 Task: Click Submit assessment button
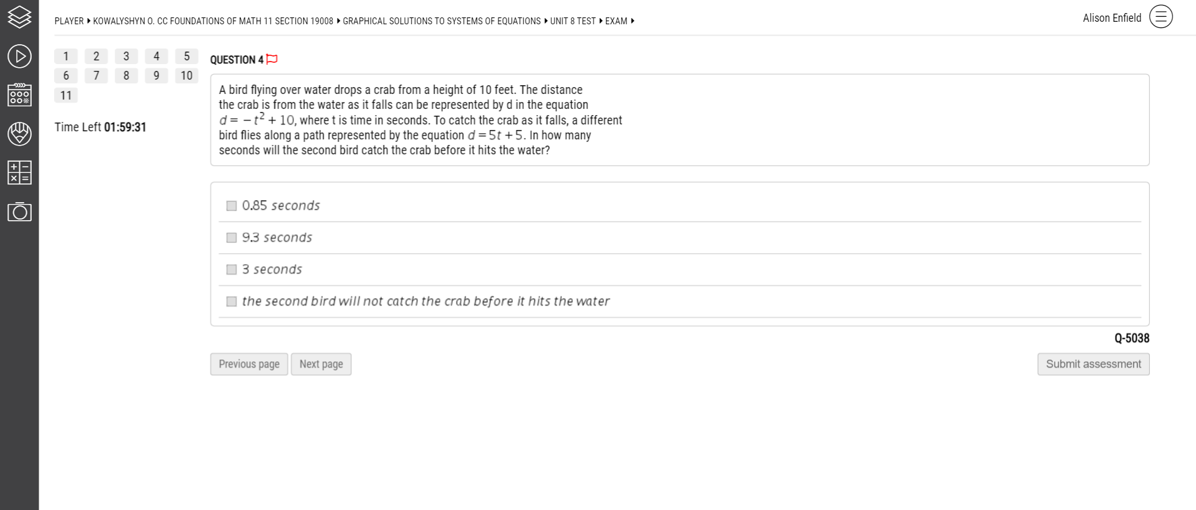point(1093,364)
